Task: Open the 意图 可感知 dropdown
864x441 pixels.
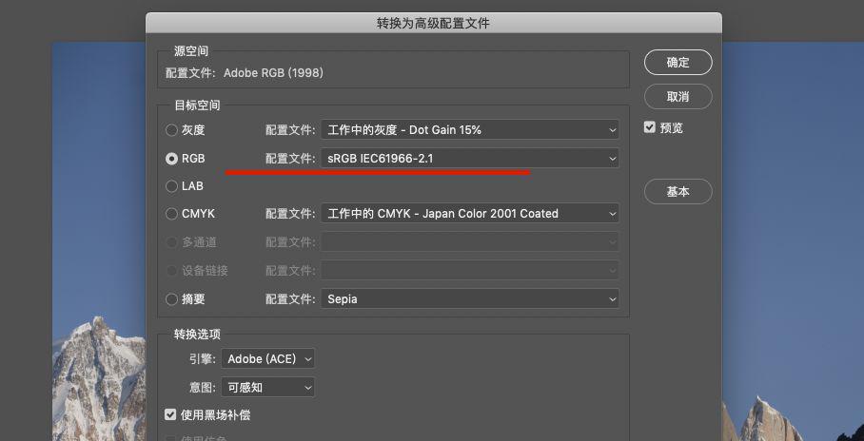Action: coord(268,388)
